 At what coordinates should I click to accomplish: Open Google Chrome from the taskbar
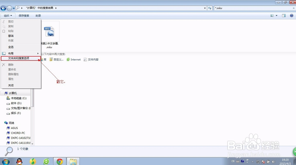60,161
